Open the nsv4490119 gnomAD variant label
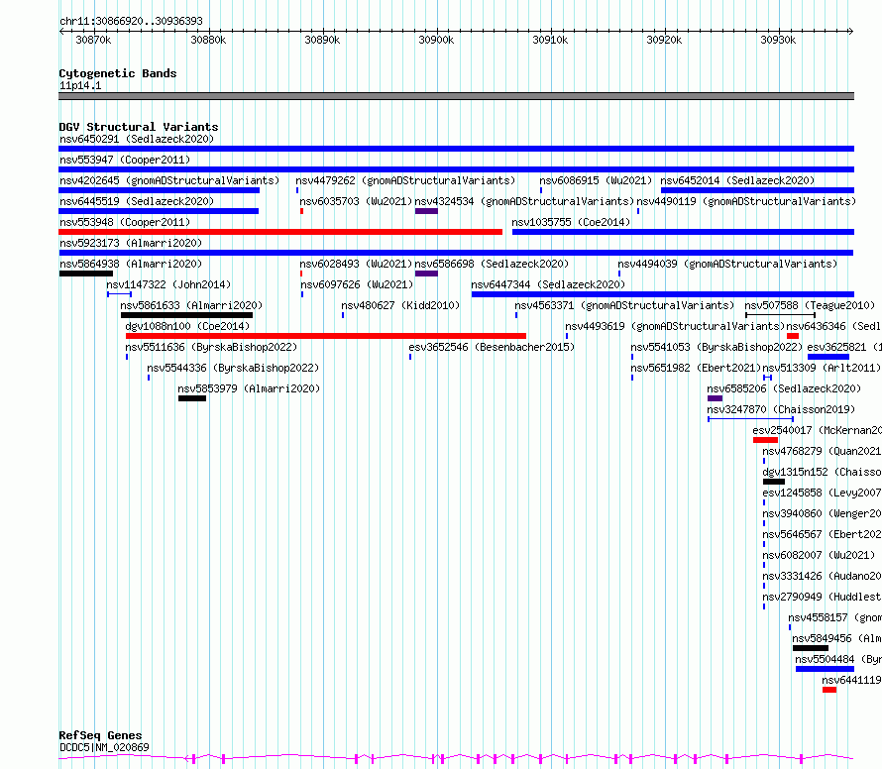Viewport: 882px width, 769px height. click(x=746, y=201)
